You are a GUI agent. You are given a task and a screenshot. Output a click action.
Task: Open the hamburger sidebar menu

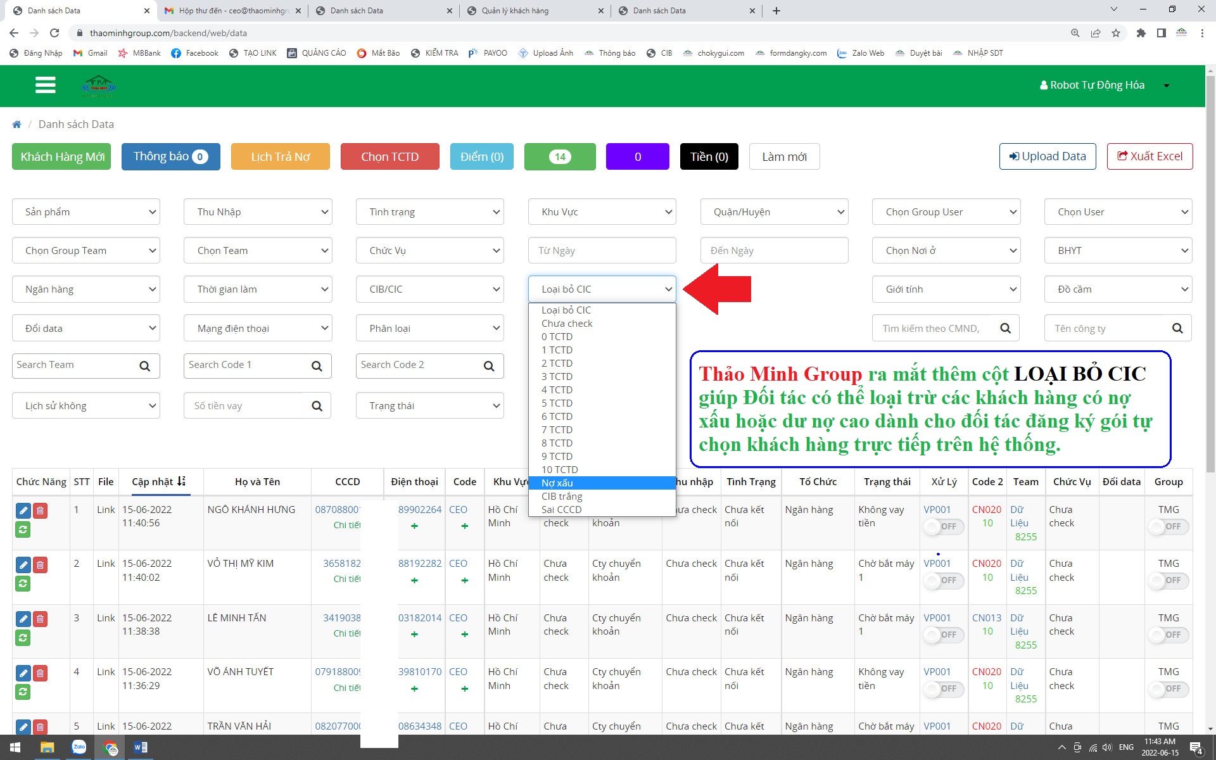[45, 85]
